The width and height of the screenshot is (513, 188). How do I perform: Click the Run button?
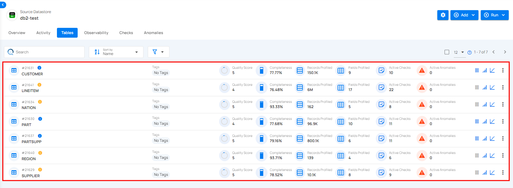494,15
